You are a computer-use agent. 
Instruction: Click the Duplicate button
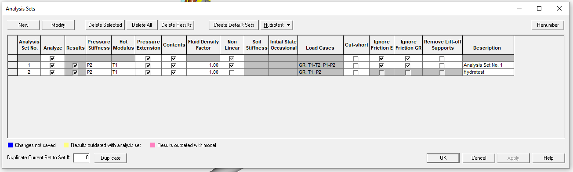coord(110,158)
